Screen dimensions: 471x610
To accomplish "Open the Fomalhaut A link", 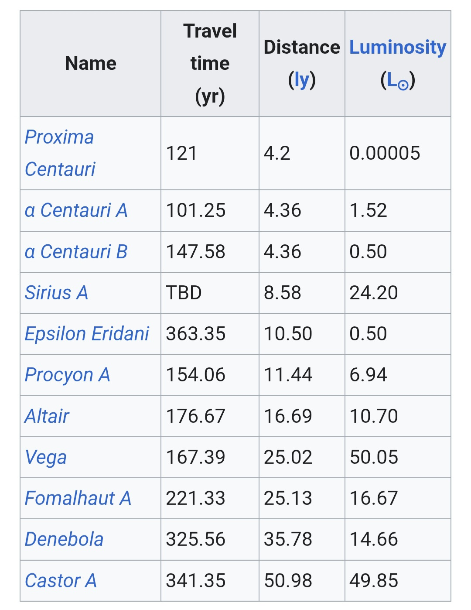I will point(78,498).
